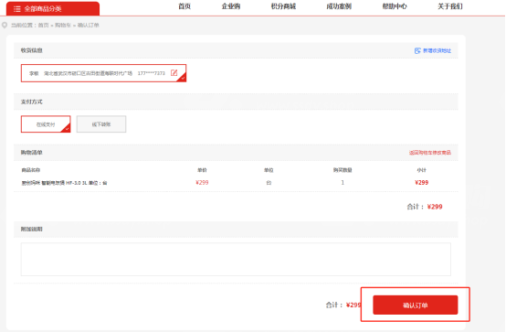Click the red 确认订单 button
The width and height of the screenshot is (506, 332).
pyautogui.click(x=416, y=305)
